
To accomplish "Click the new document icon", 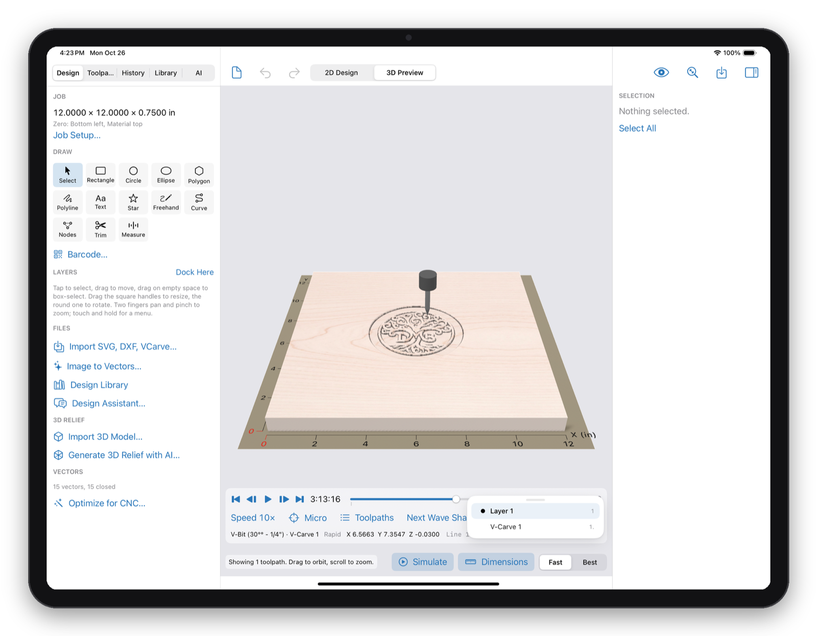I will [x=236, y=73].
